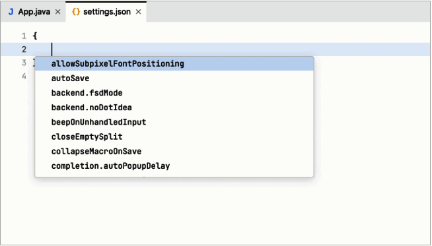This screenshot has height=246, width=432.
Task: Click line number 2 in the gutter
Action: (x=24, y=49)
